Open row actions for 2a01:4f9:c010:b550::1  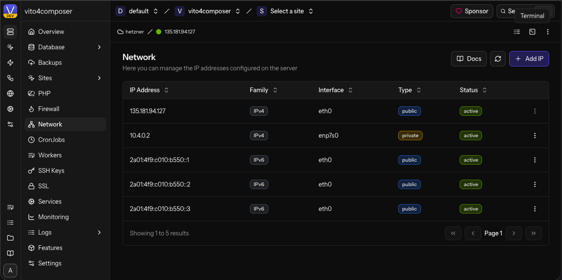(535, 160)
